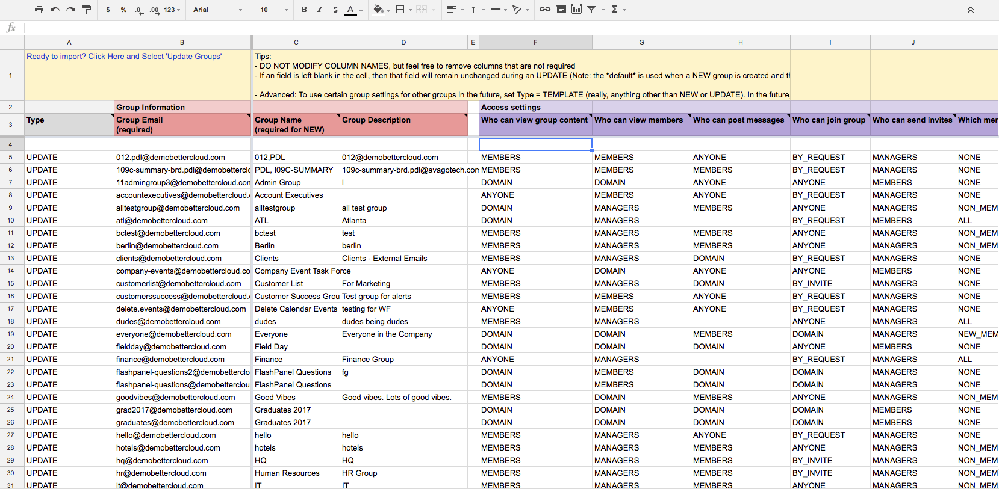Select the Paint format tool
The height and width of the screenshot is (489, 999).
tap(86, 10)
